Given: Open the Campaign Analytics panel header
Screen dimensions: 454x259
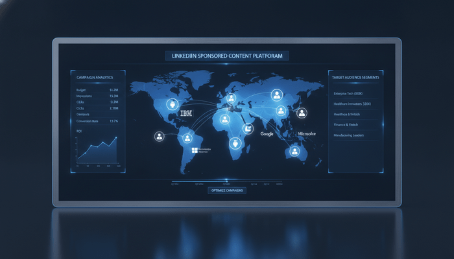Looking at the screenshot, I should 95,78.
